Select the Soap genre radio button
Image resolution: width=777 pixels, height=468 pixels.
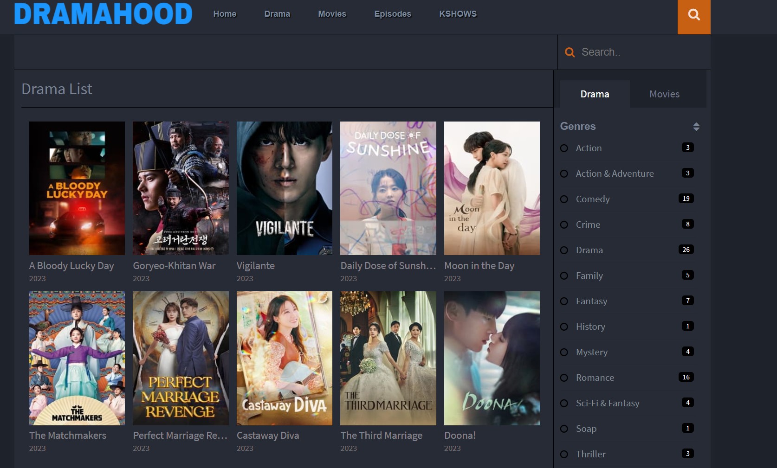[x=564, y=429]
